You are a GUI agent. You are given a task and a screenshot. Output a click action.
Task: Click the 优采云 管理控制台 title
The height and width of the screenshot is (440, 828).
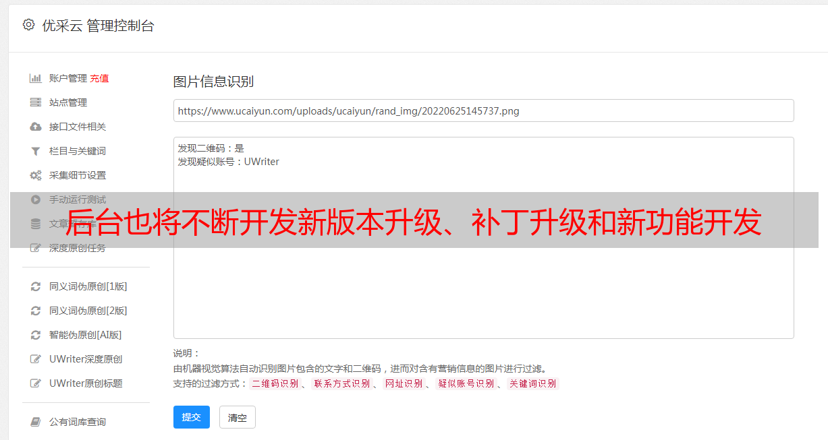pyautogui.click(x=98, y=26)
